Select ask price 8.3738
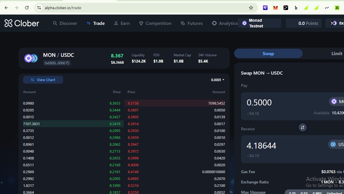Screen dimensions: 344x194 133,103
